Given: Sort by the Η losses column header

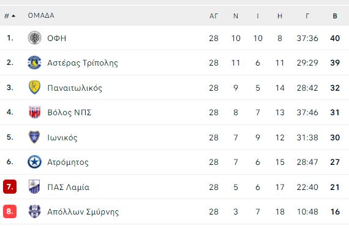Looking at the screenshot, I should [x=280, y=16].
